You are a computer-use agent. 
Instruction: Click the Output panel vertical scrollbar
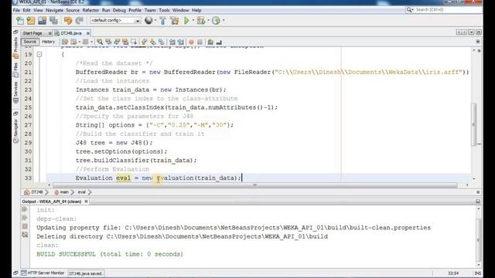(478, 239)
